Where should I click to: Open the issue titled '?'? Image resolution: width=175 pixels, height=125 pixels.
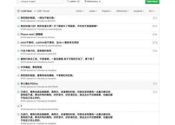coord(21,106)
